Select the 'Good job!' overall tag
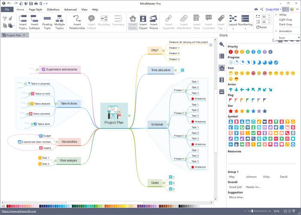This screenshot has height=215, width=301. (x=235, y=187)
